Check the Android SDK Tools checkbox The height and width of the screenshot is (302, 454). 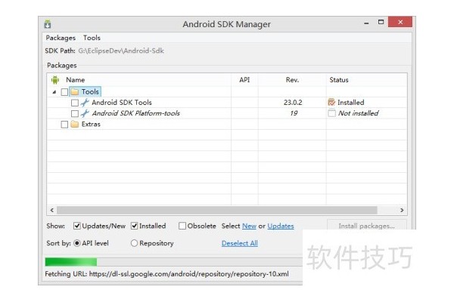click(75, 103)
